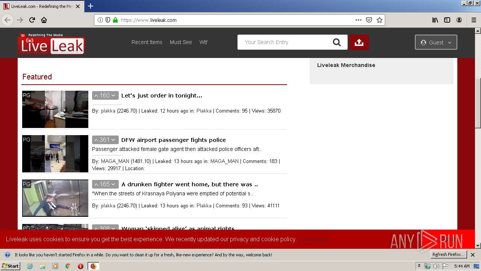Open the page actions three-dot menu
481x271 pixels.
point(358,20)
